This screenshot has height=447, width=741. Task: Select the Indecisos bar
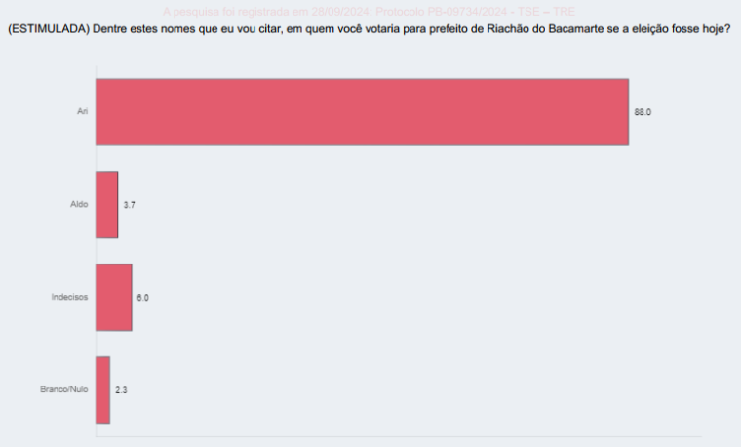click(x=114, y=297)
